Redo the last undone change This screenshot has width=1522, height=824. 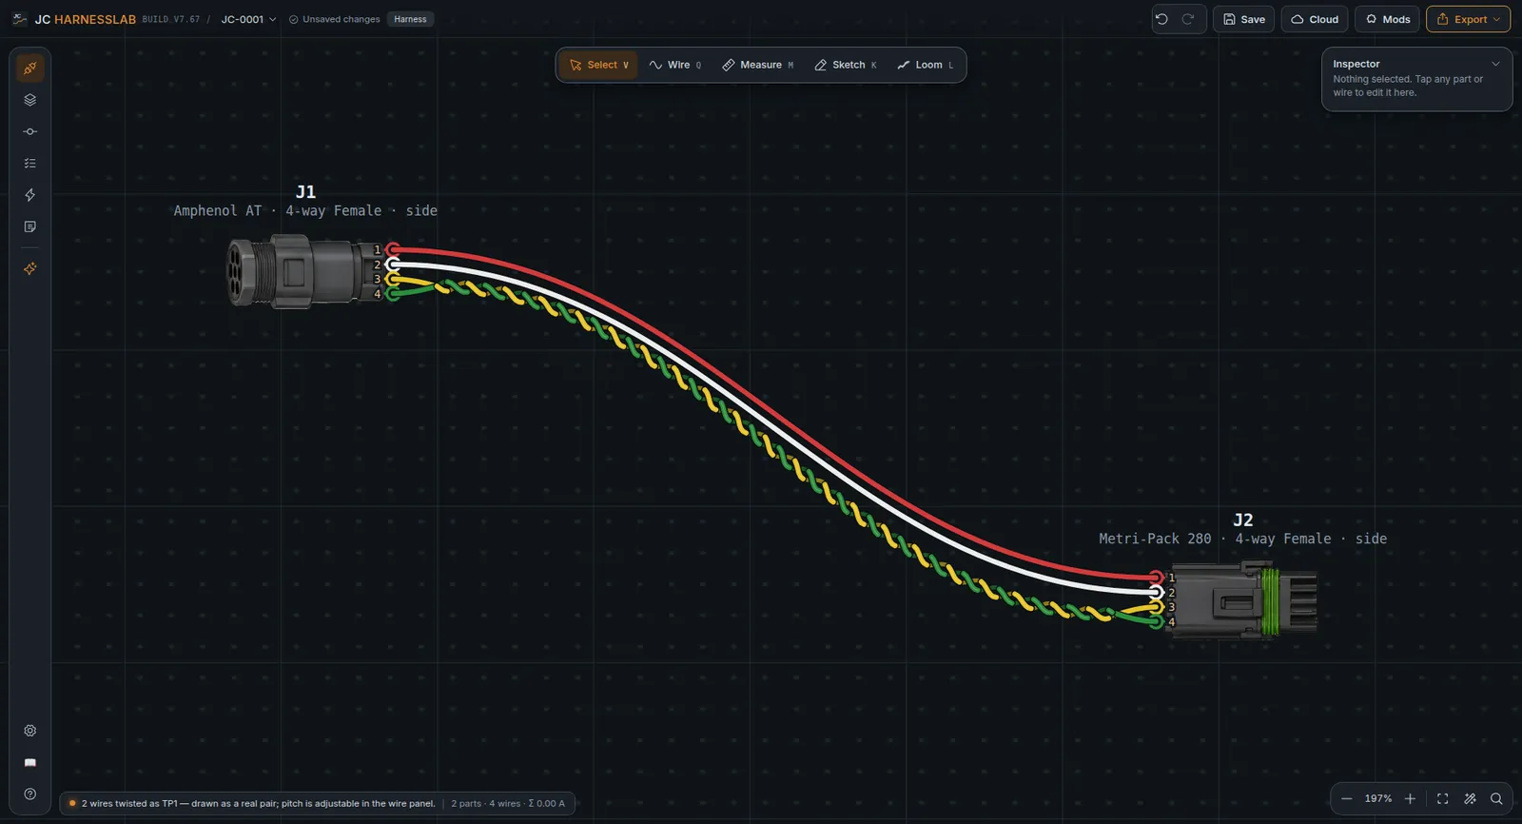tap(1188, 19)
